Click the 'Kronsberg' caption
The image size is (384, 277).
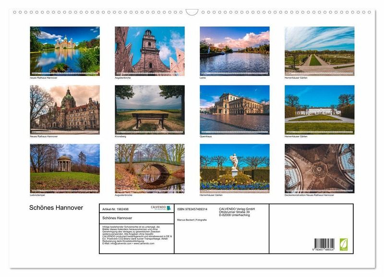click(120, 136)
